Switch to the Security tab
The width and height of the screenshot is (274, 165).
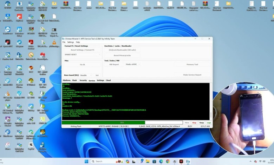(83, 80)
